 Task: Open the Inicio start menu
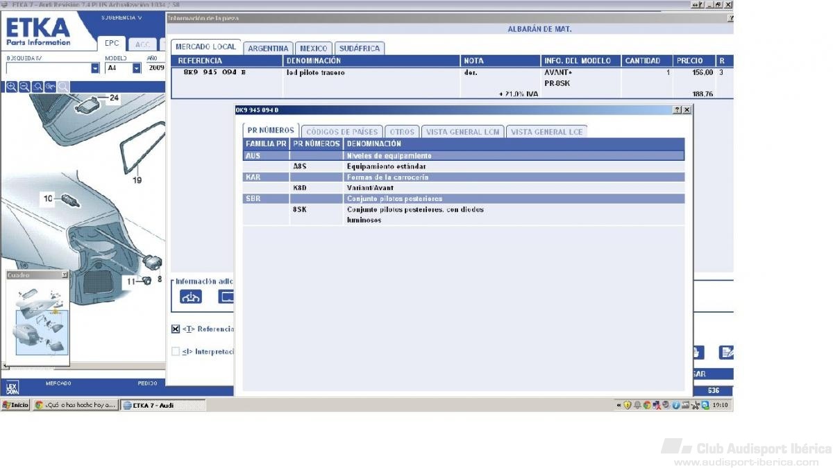16,406
